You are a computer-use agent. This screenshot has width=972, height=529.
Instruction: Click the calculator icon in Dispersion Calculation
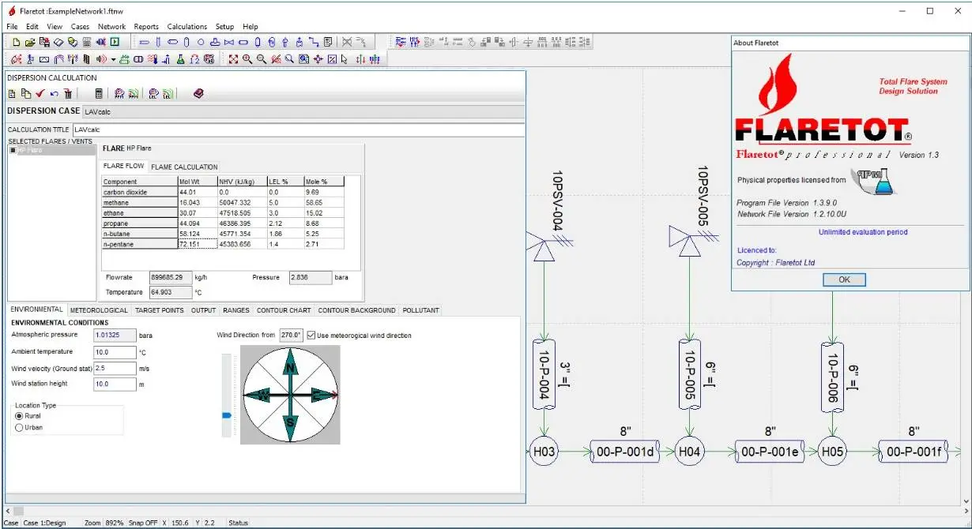point(99,94)
